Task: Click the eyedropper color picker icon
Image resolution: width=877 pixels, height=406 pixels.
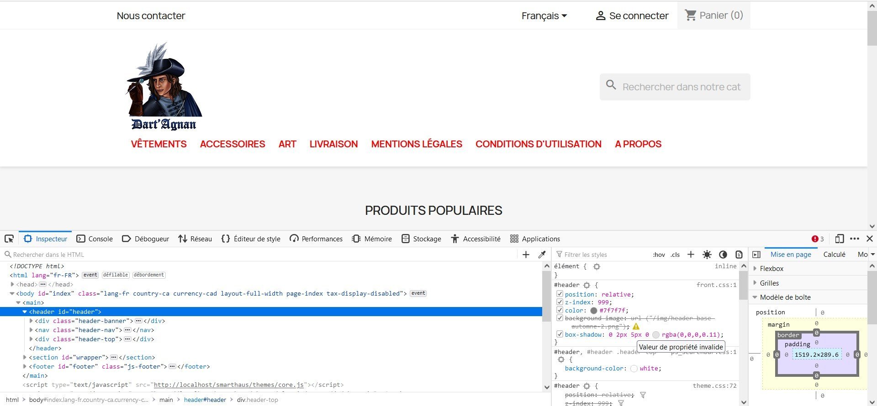Action: (x=542, y=255)
